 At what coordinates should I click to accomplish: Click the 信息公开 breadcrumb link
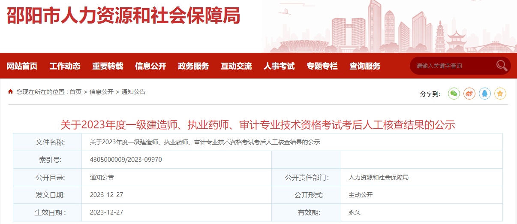coord(102,92)
